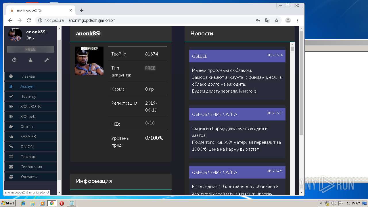Click the power/logout icon in sidebar
Screen dimensions: 368x207
click(14, 60)
